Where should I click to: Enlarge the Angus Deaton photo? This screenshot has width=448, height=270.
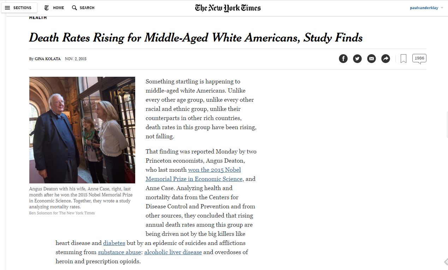pyautogui.click(x=82, y=130)
